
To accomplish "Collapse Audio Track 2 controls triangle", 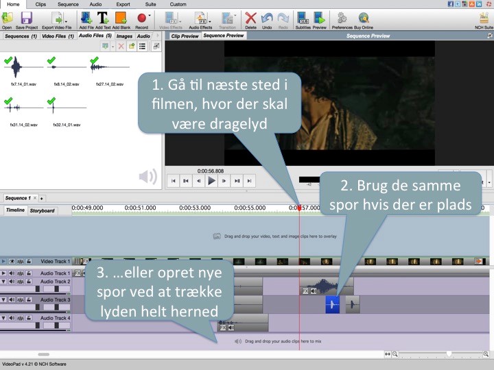I will [3, 282].
